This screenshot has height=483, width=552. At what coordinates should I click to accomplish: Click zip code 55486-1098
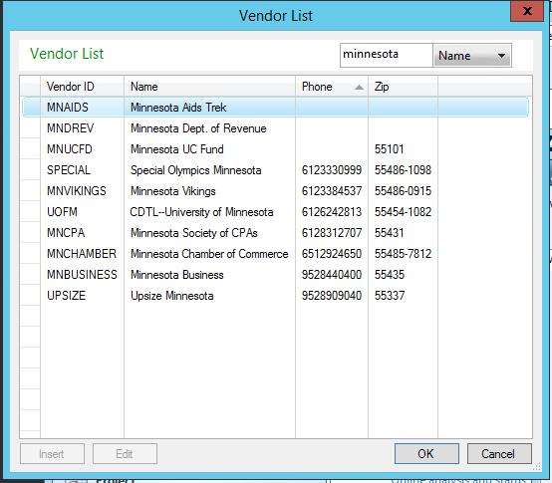click(x=403, y=170)
